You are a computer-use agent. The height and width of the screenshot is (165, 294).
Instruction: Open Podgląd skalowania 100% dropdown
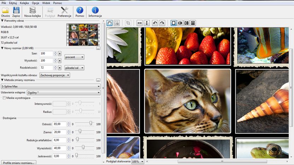pyautogui.click(x=137, y=161)
